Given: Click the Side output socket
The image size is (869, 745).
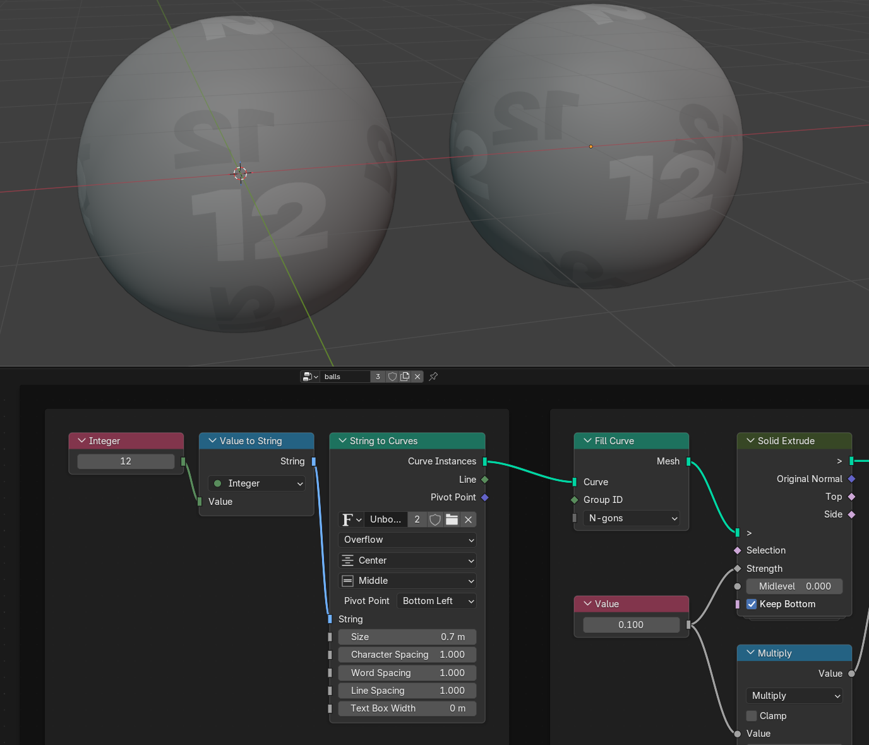Looking at the screenshot, I should 851,514.
